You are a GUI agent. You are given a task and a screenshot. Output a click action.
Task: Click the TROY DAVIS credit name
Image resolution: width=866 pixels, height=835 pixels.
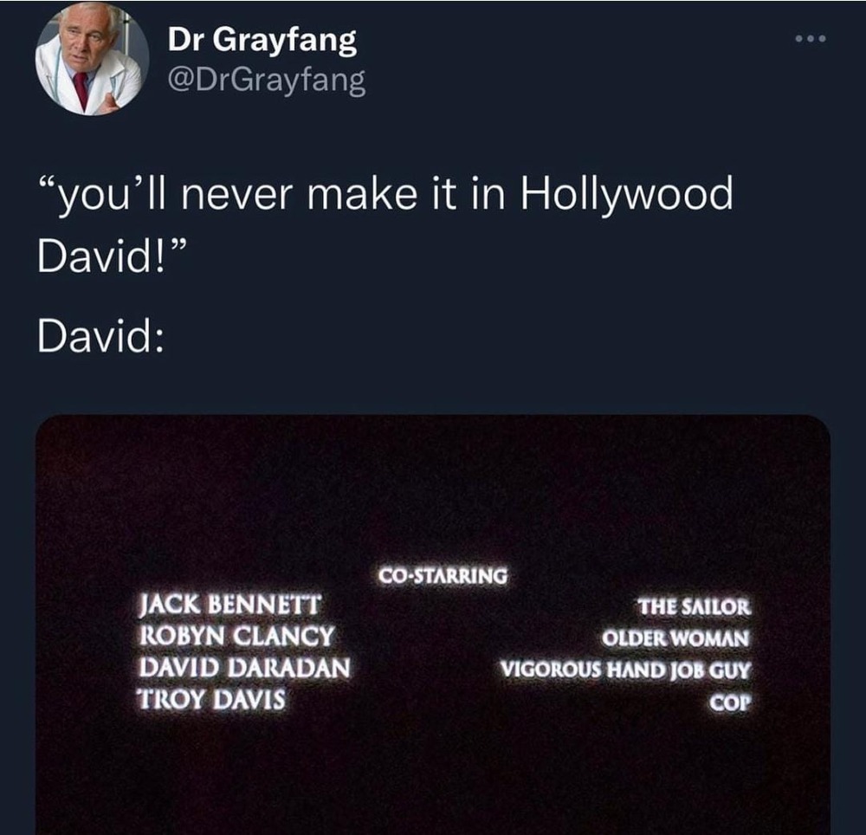211,699
